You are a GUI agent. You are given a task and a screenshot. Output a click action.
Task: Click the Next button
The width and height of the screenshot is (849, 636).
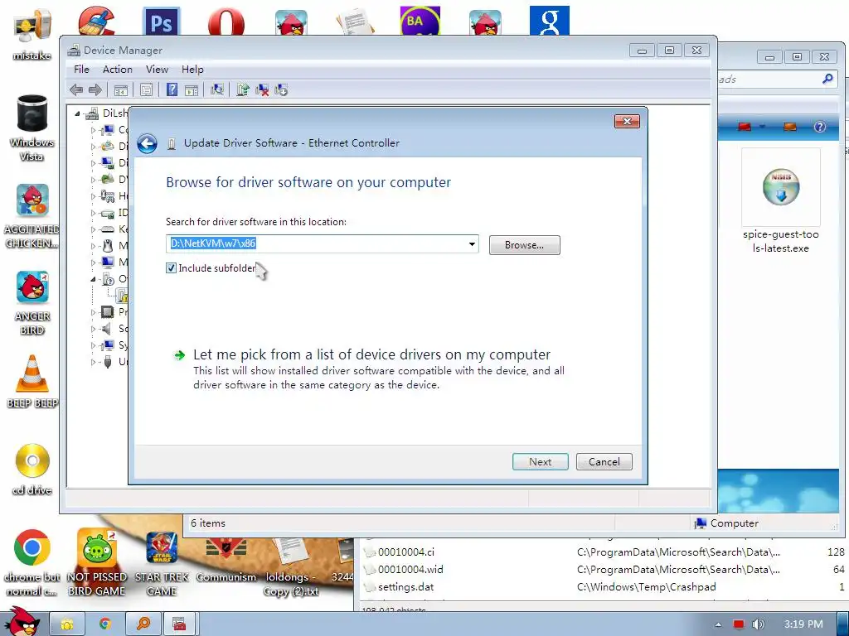[541, 462]
